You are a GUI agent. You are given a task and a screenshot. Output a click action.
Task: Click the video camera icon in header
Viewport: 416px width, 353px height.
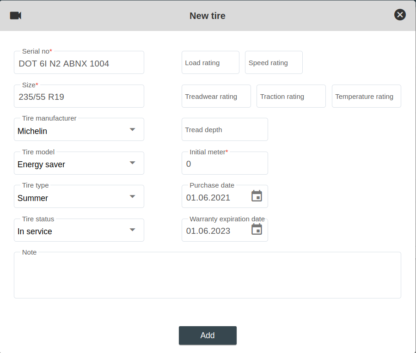click(x=16, y=15)
